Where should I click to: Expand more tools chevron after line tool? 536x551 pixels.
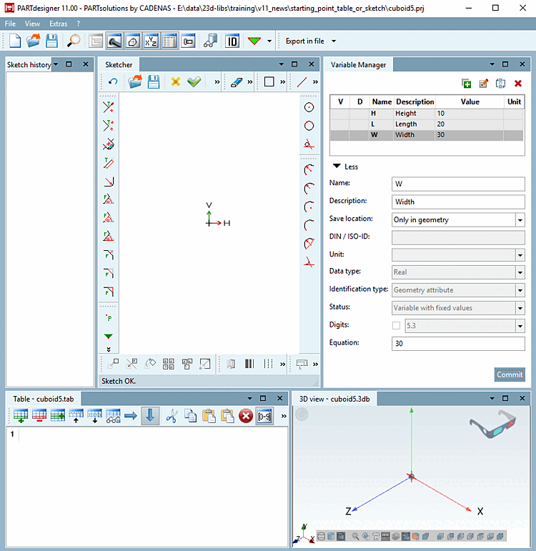pyautogui.click(x=316, y=82)
